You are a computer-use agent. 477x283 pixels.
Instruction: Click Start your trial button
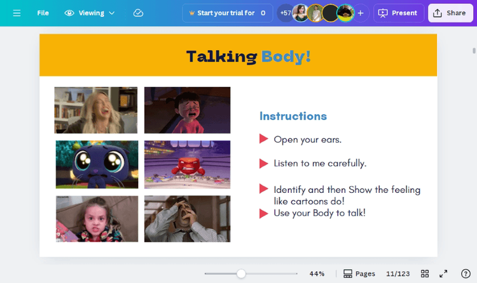point(228,13)
